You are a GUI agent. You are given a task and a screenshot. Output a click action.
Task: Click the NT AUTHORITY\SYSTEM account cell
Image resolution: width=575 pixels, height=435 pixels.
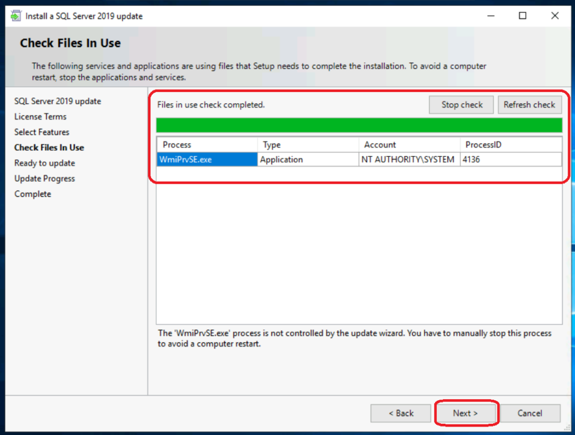click(409, 159)
